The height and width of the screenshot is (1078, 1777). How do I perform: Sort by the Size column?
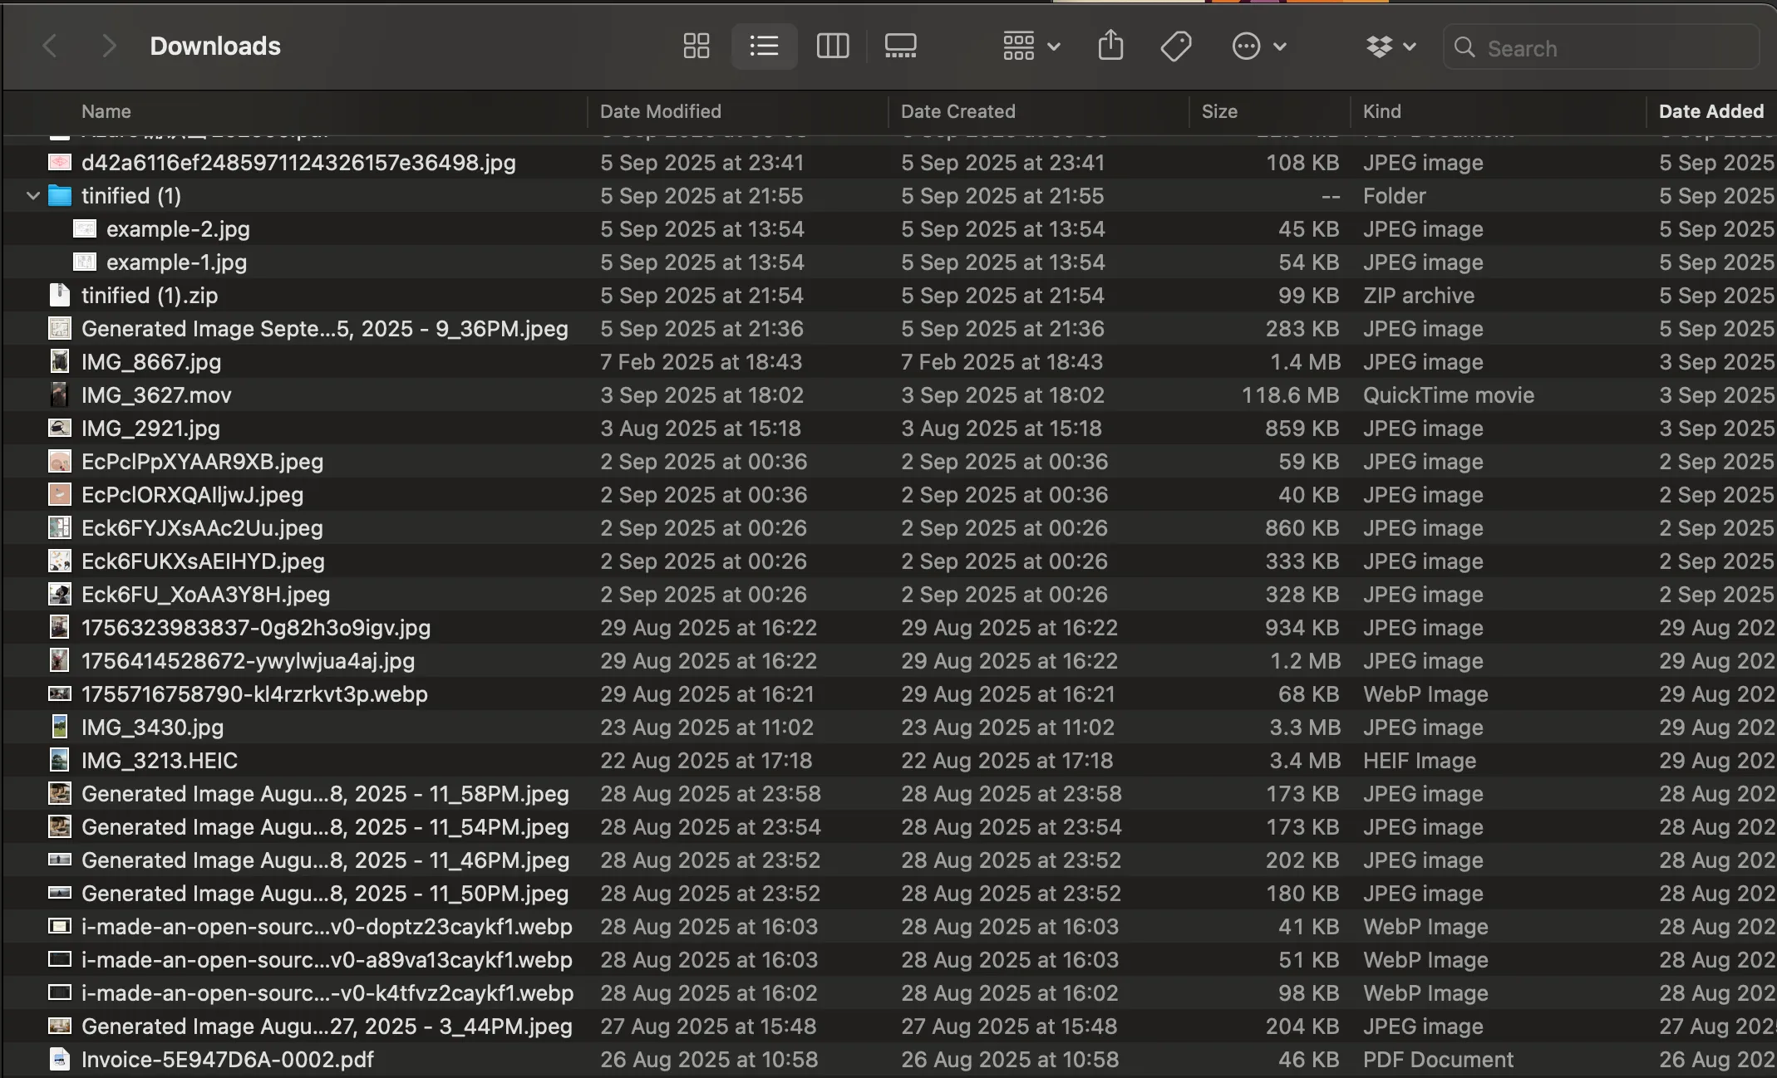point(1219,111)
